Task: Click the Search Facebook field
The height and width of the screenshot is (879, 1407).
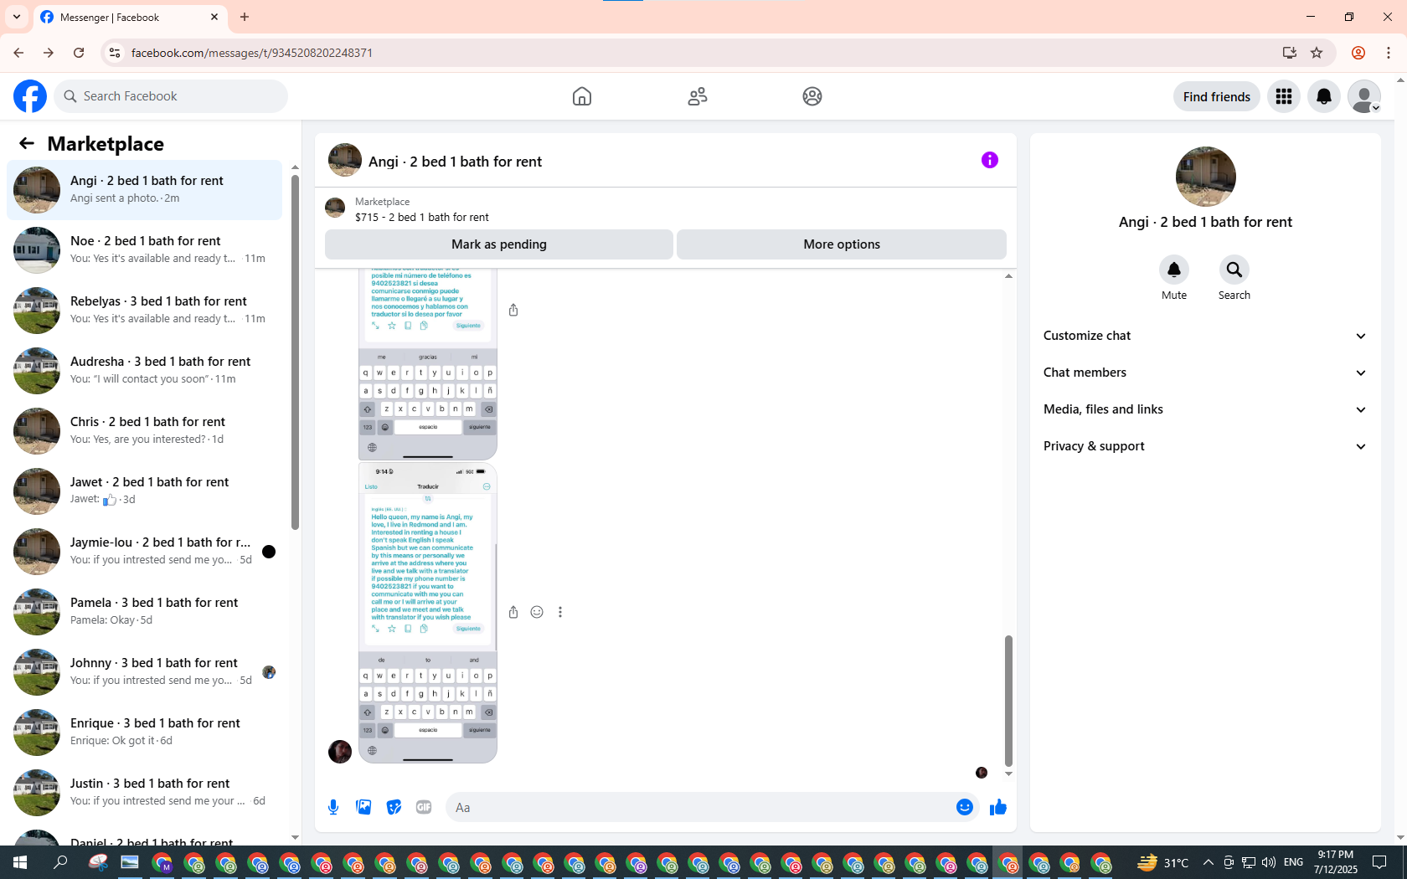Action: [171, 96]
